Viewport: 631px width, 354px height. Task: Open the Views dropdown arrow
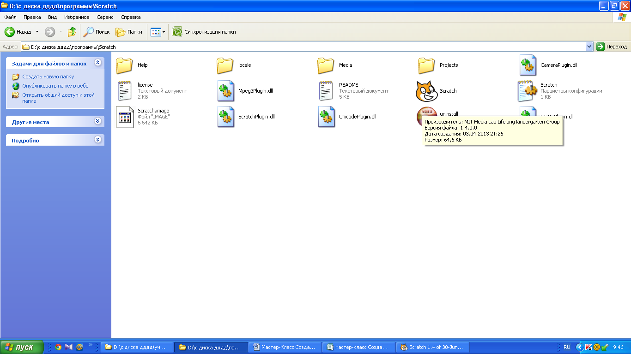(x=164, y=32)
